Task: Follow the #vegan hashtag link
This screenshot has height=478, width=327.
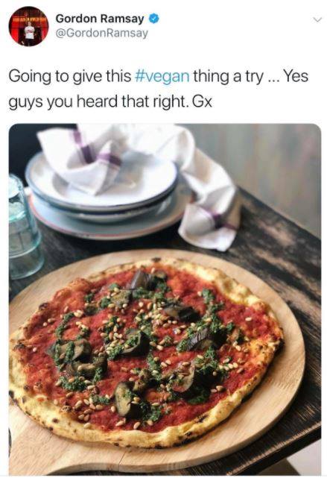Action: (x=162, y=76)
